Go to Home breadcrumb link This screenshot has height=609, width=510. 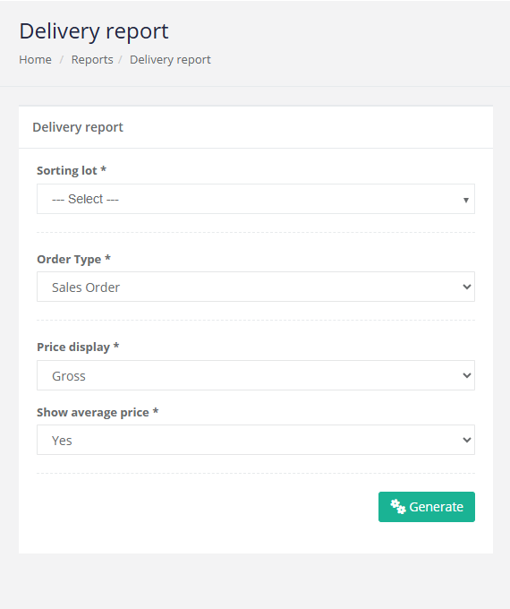[x=35, y=59]
